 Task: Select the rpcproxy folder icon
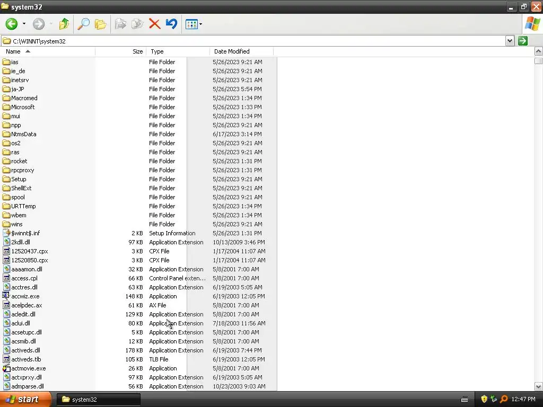pos(6,170)
